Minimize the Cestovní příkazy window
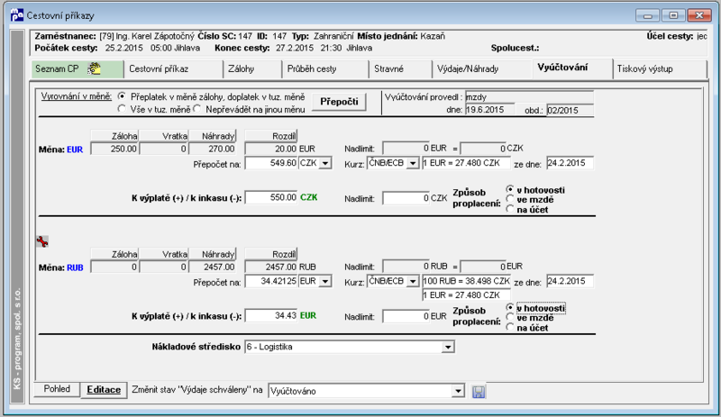Screen dimensions: 721x417 647,15
